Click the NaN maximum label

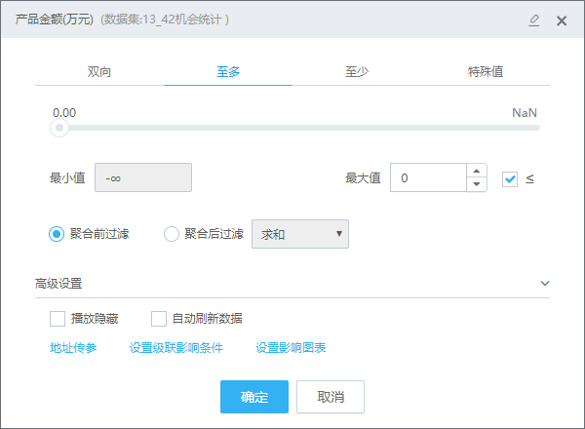pyautogui.click(x=525, y=113)
